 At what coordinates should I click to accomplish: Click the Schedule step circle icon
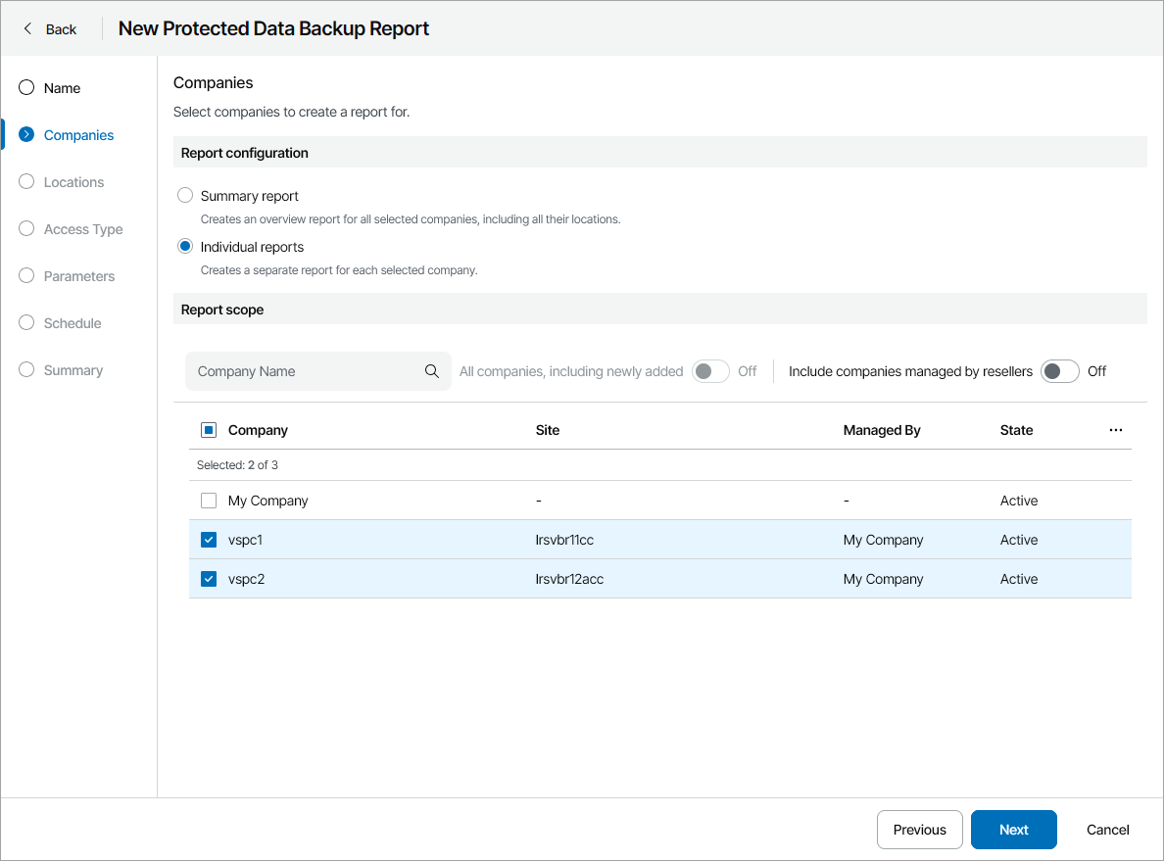[26, 323]
